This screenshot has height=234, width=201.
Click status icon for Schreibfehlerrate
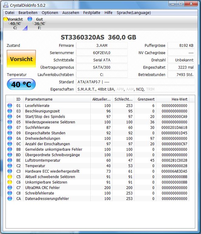click(x=10, y=193)
